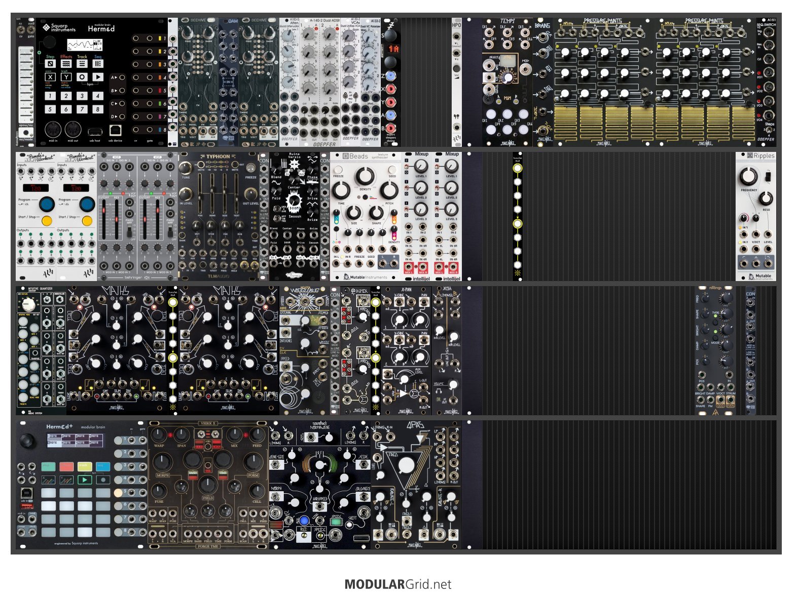Click the NOTE track screen on Hermod+
The image size is (797, 595).
(x=74, y=440)
